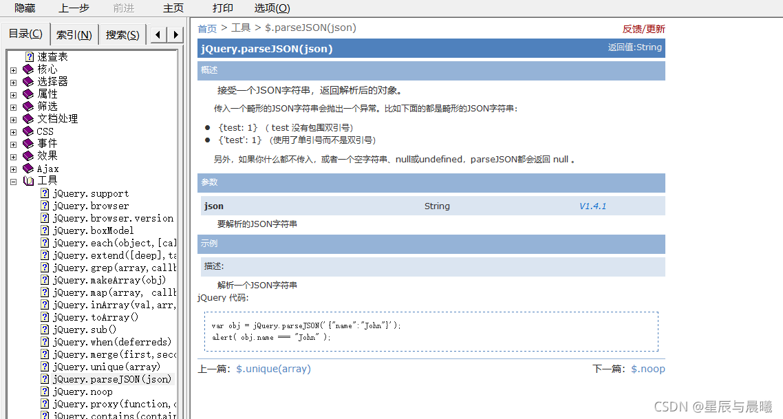Click the jQuery.extend page icon

(x=45, y=255)
